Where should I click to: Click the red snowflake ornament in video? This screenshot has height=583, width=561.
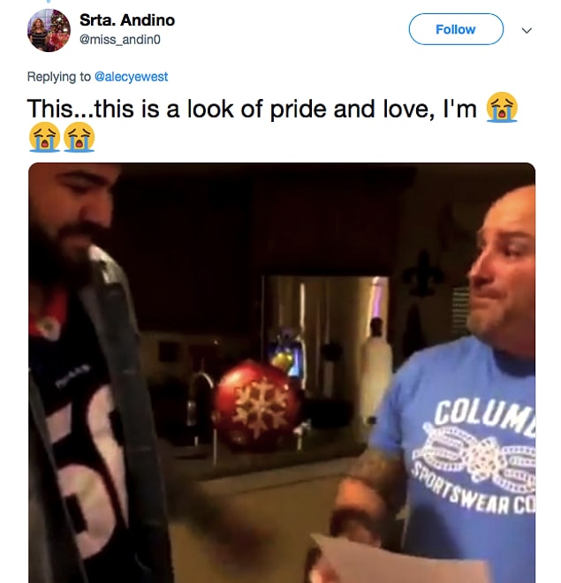257,405
